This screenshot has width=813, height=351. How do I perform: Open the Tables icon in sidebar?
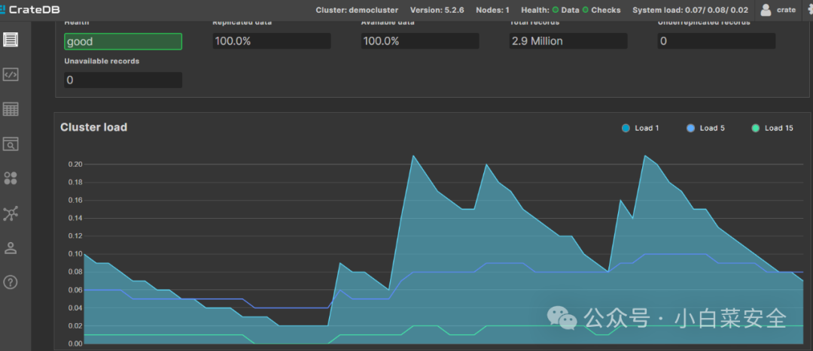pyautogui.click(x=11, y=109)
